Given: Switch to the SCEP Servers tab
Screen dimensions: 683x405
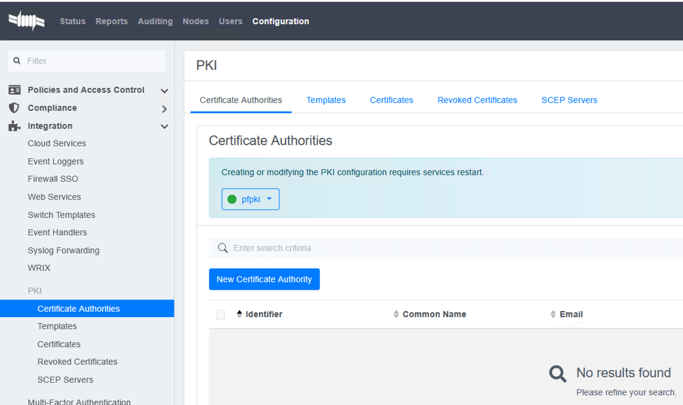Looking at the screenshot, I should pyautogui.click(x=569, y=100).
